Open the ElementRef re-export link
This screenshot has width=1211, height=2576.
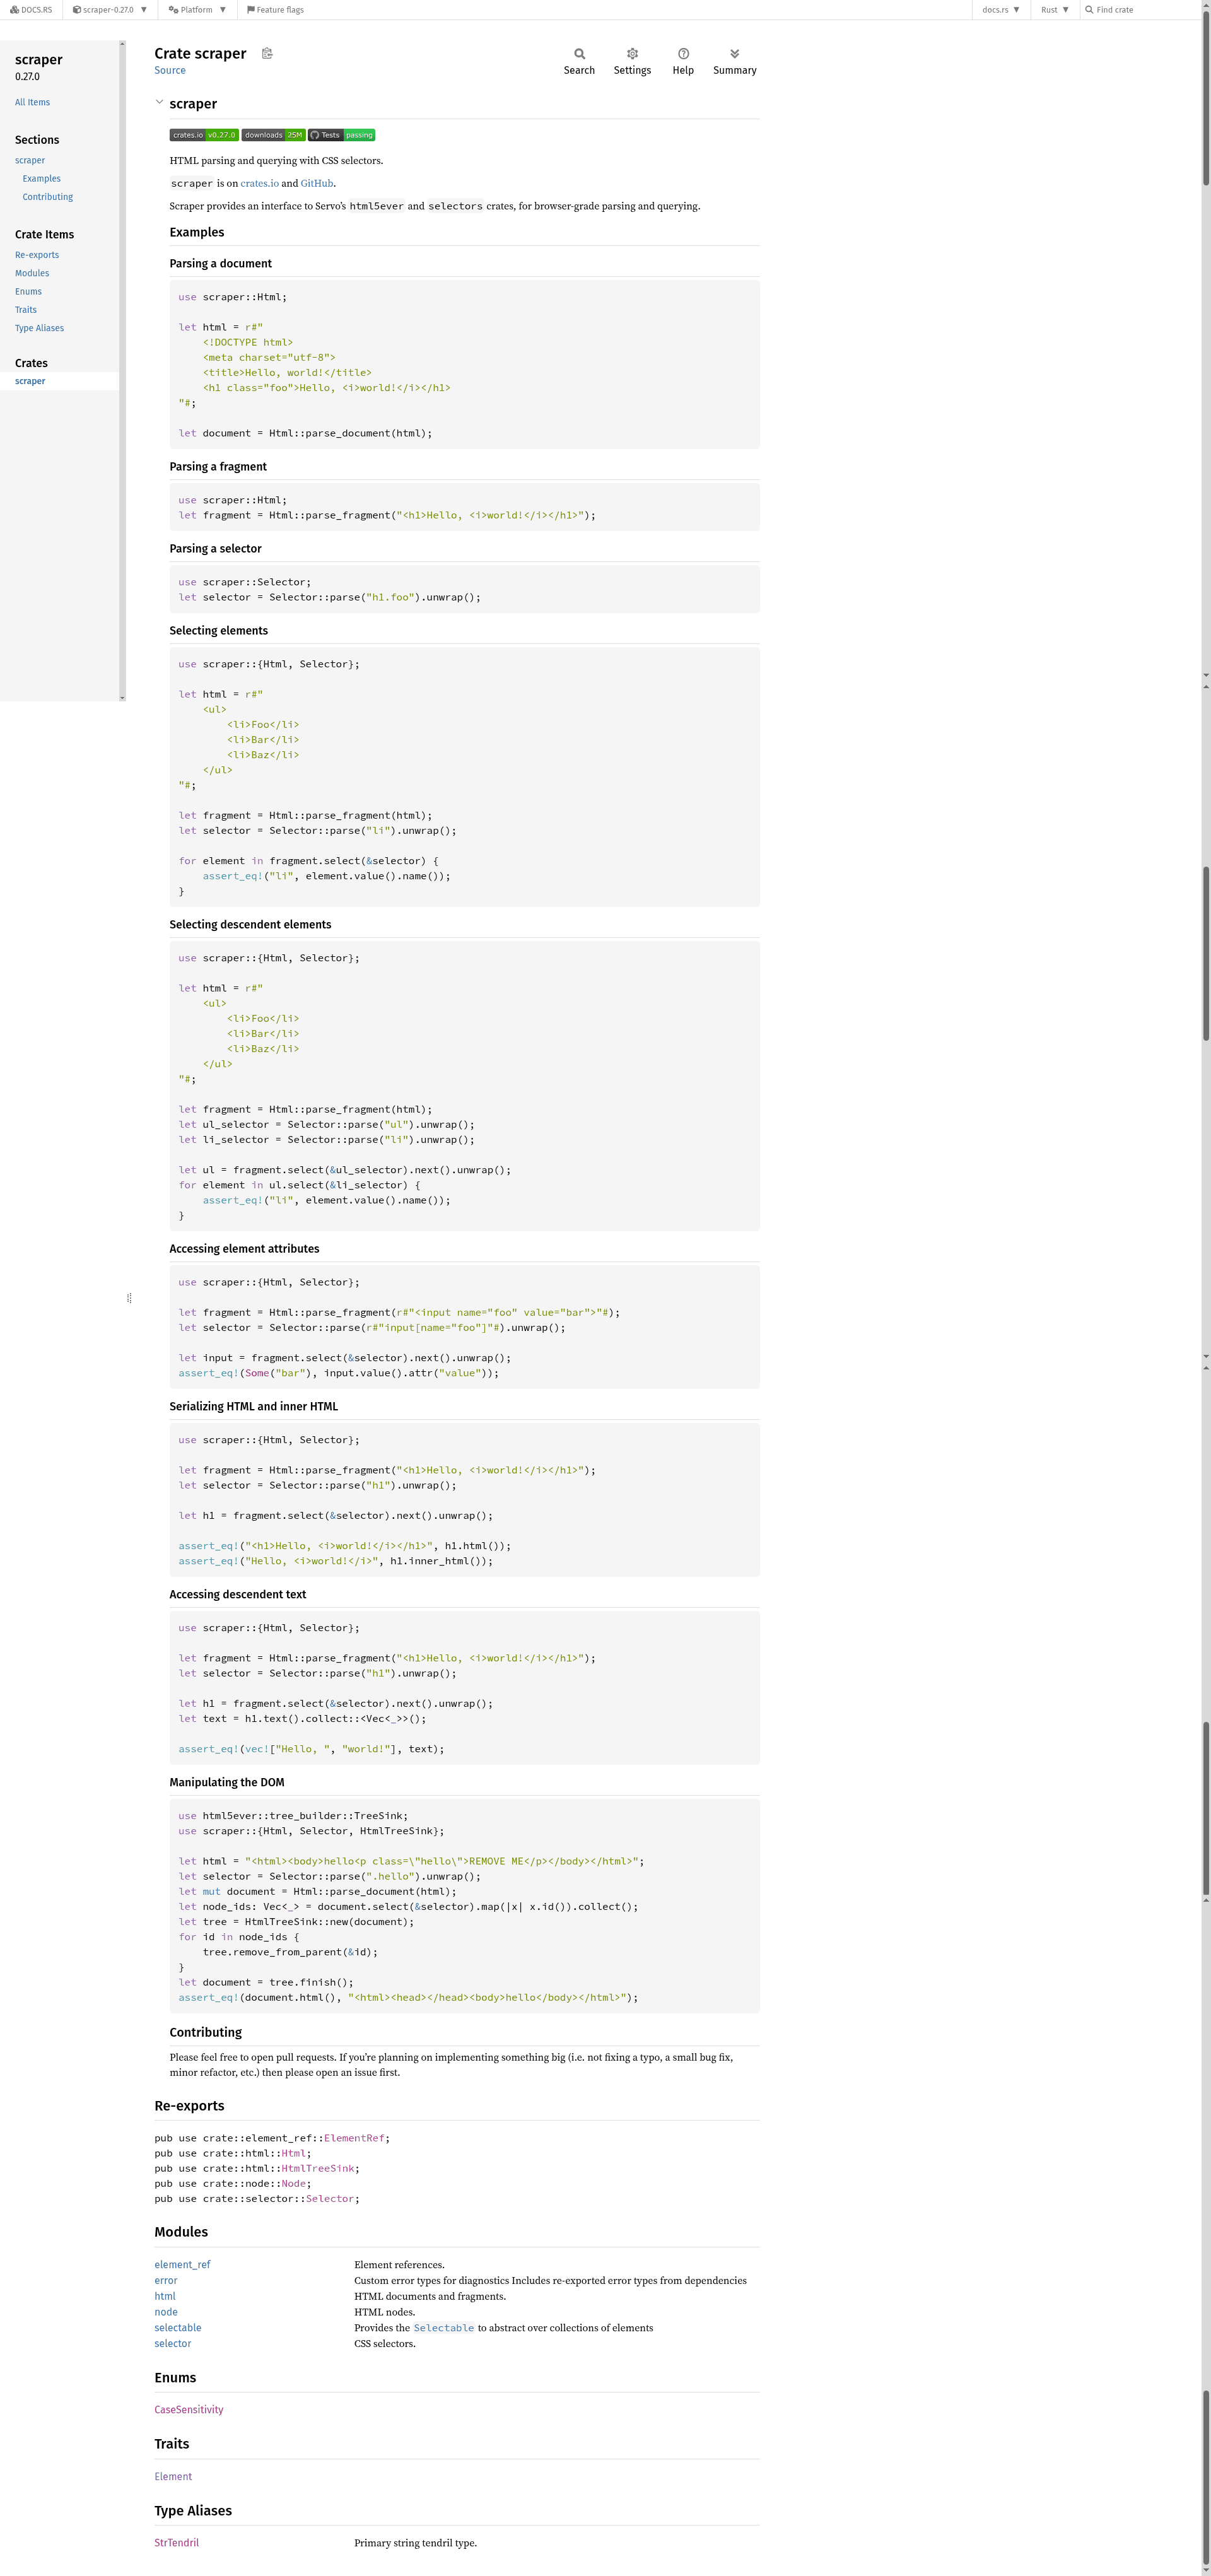(354, 2138)
